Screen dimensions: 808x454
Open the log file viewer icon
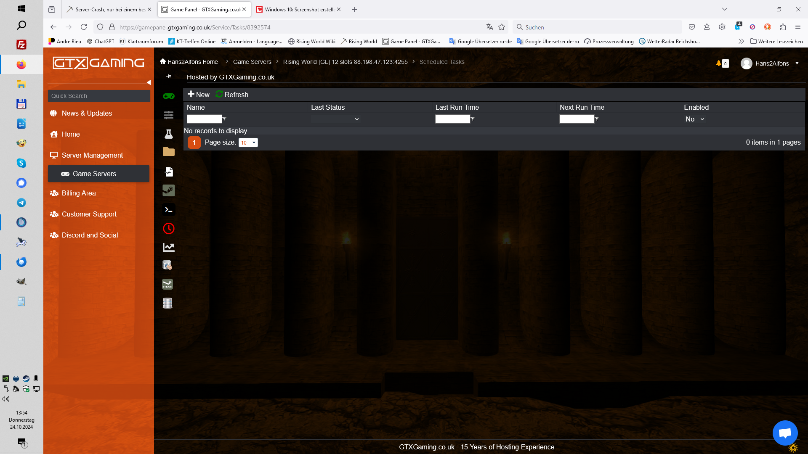(169, 172)
